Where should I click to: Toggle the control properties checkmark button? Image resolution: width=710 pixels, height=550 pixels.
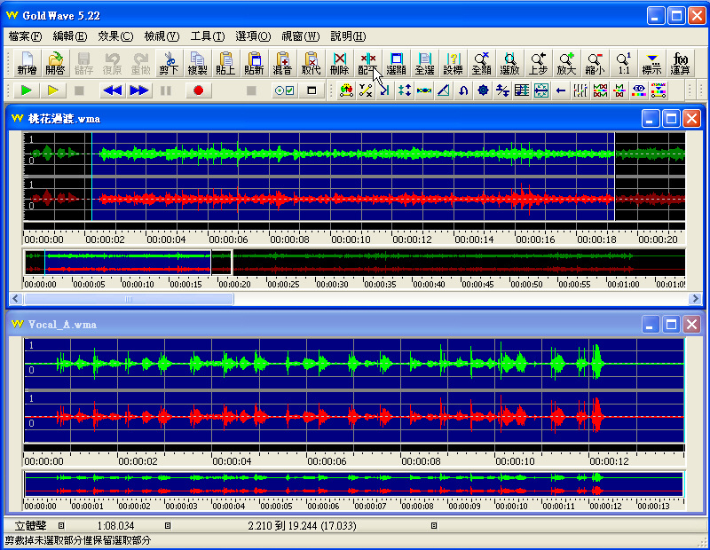pos(283,90)
